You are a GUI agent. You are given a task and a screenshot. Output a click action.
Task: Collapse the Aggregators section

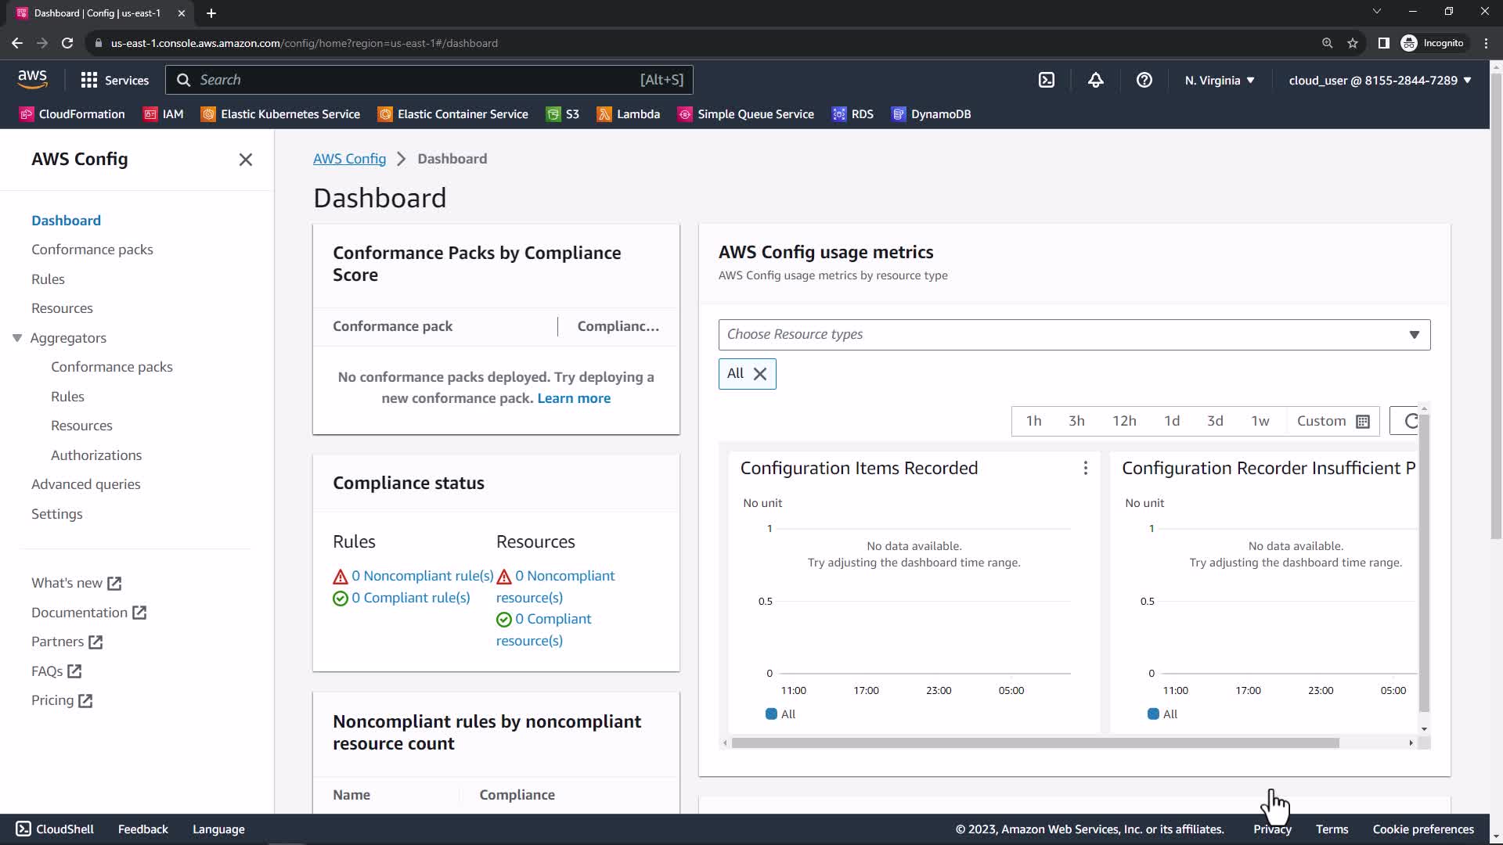pos(17,338)
